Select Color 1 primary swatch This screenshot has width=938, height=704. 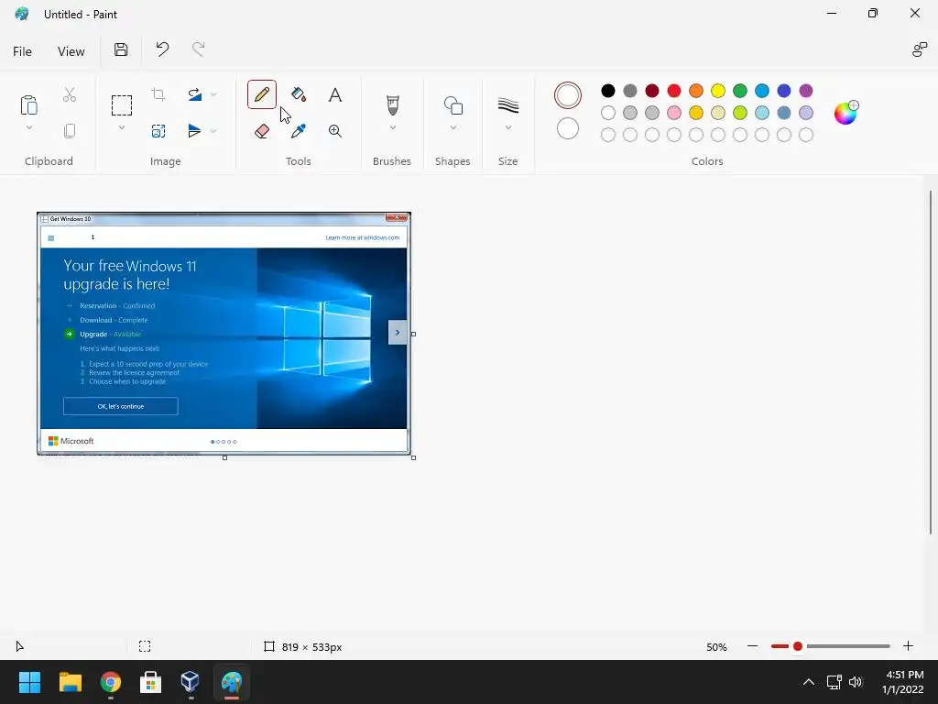click(568, 95)
